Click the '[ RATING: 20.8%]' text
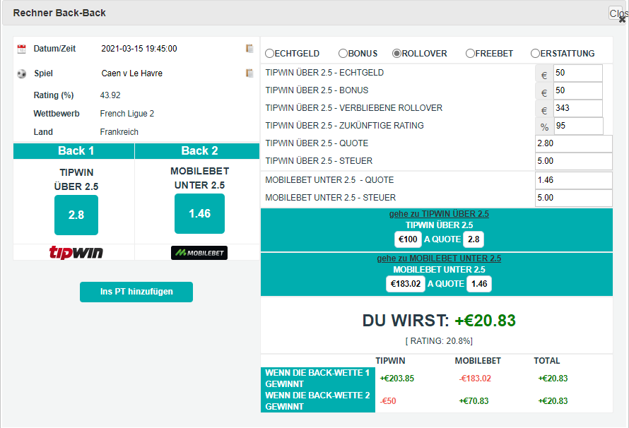 (x=439, y=341)
